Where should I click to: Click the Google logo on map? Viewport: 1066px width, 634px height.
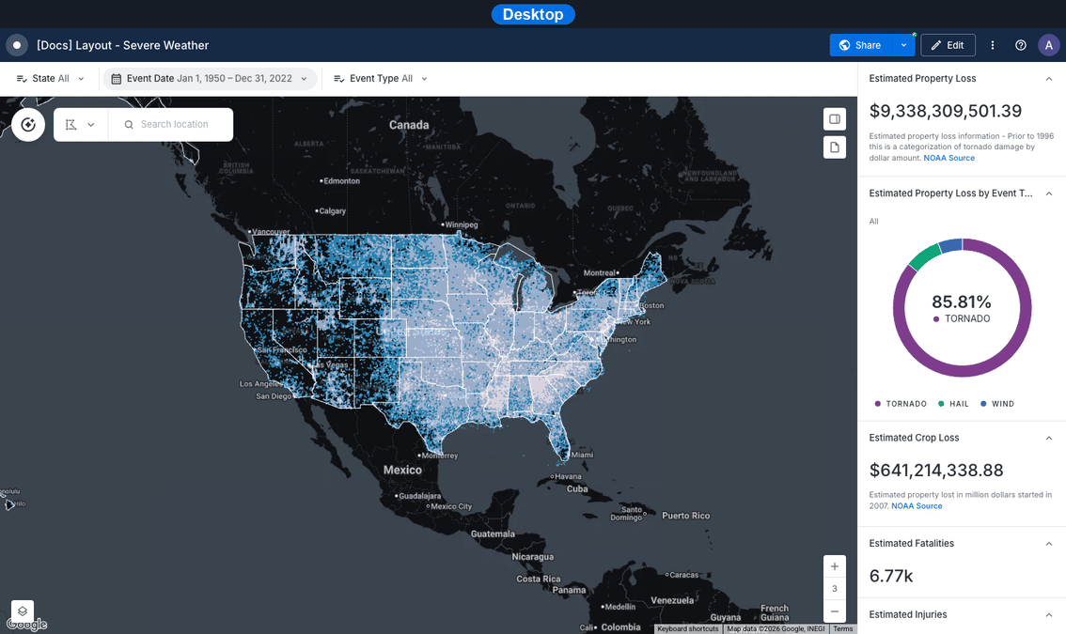click(x=27, y=625)
